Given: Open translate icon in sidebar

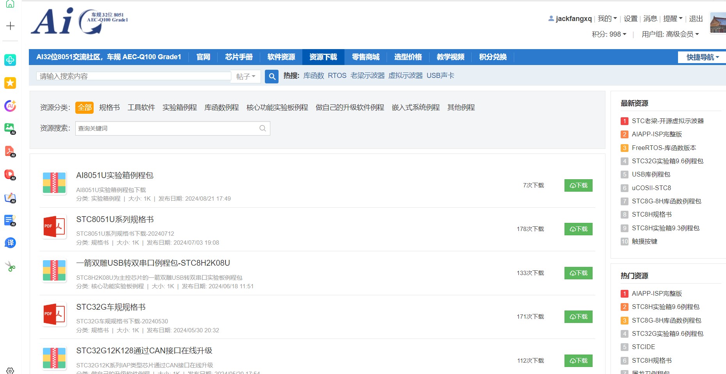Looking at the screenshot, I should coord(10,243).
